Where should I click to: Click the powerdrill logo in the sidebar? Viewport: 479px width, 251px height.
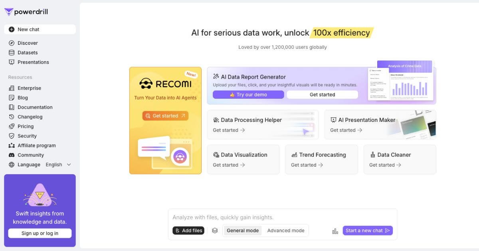(x=26, y=12)
